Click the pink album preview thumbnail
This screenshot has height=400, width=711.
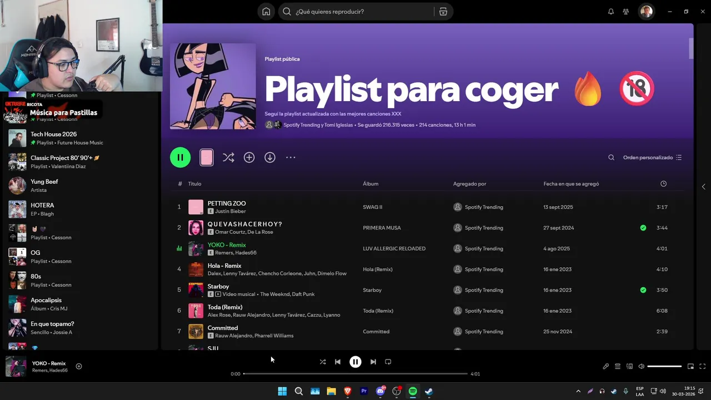tap(206, 157)
